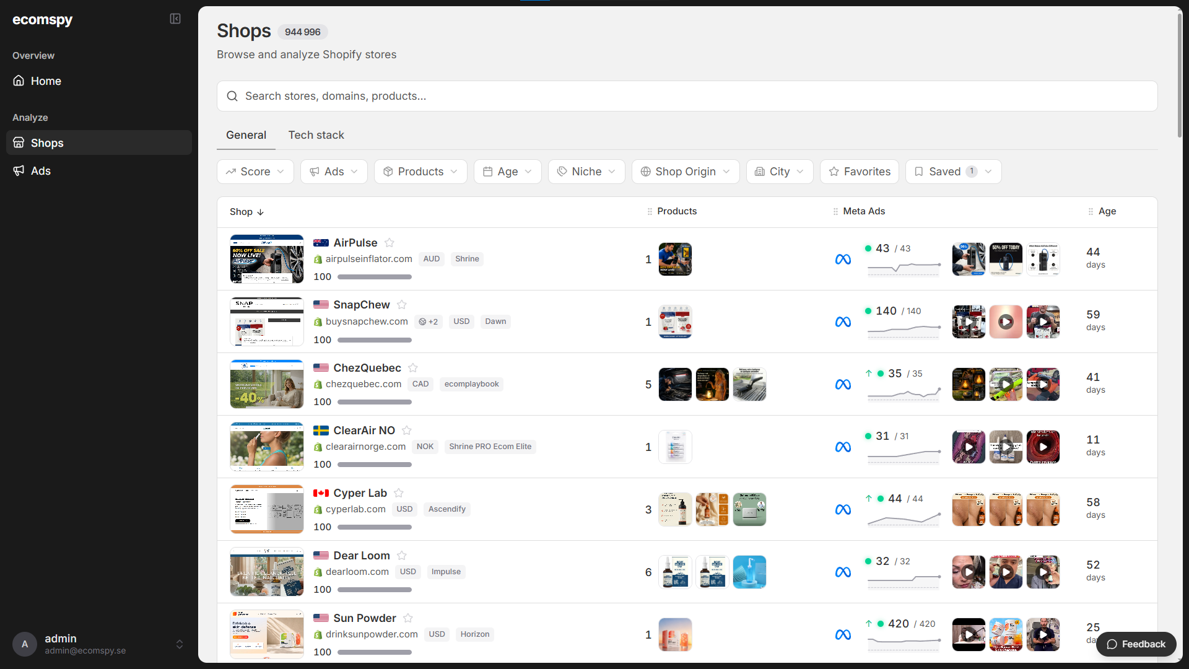
Task: Open the Ads filter dropdown
Action: [x=334, y=172]
